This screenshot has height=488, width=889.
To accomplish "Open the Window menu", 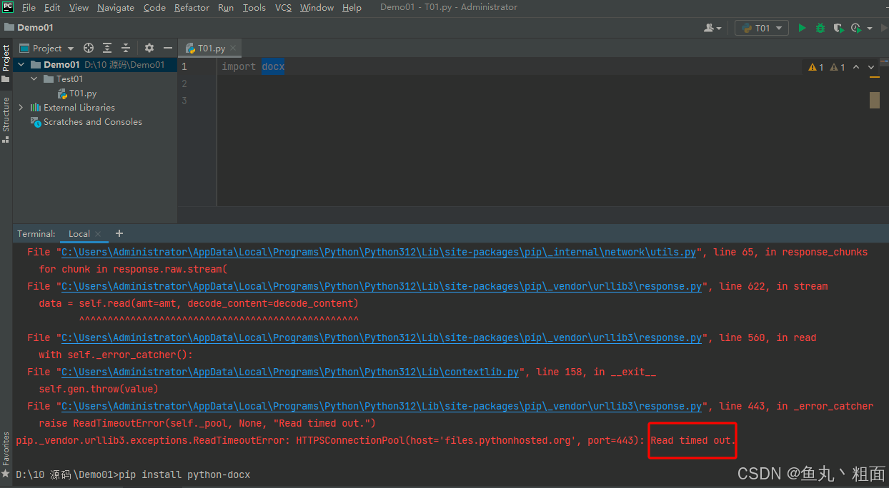I will [x=317, y=7].
